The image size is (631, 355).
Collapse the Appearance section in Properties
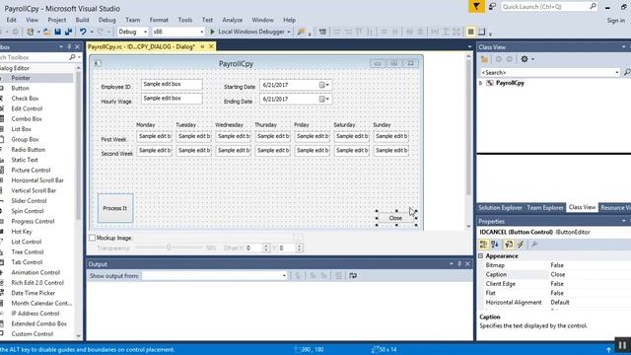click(x=480, y=256)
